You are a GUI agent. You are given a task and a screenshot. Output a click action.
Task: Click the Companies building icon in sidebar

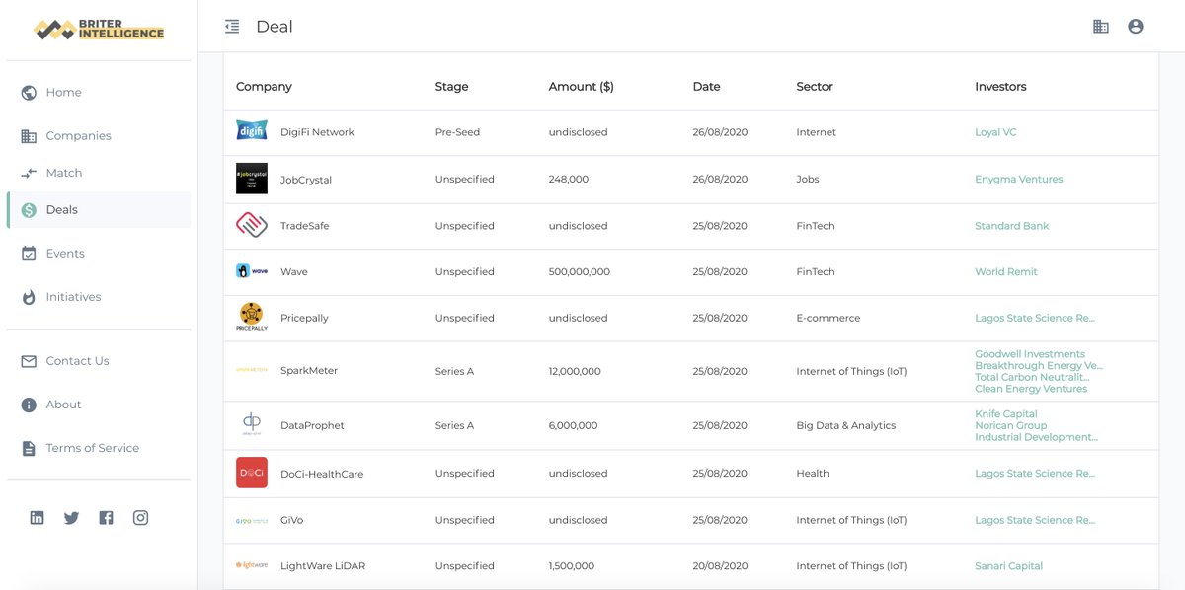click(29, 136)
